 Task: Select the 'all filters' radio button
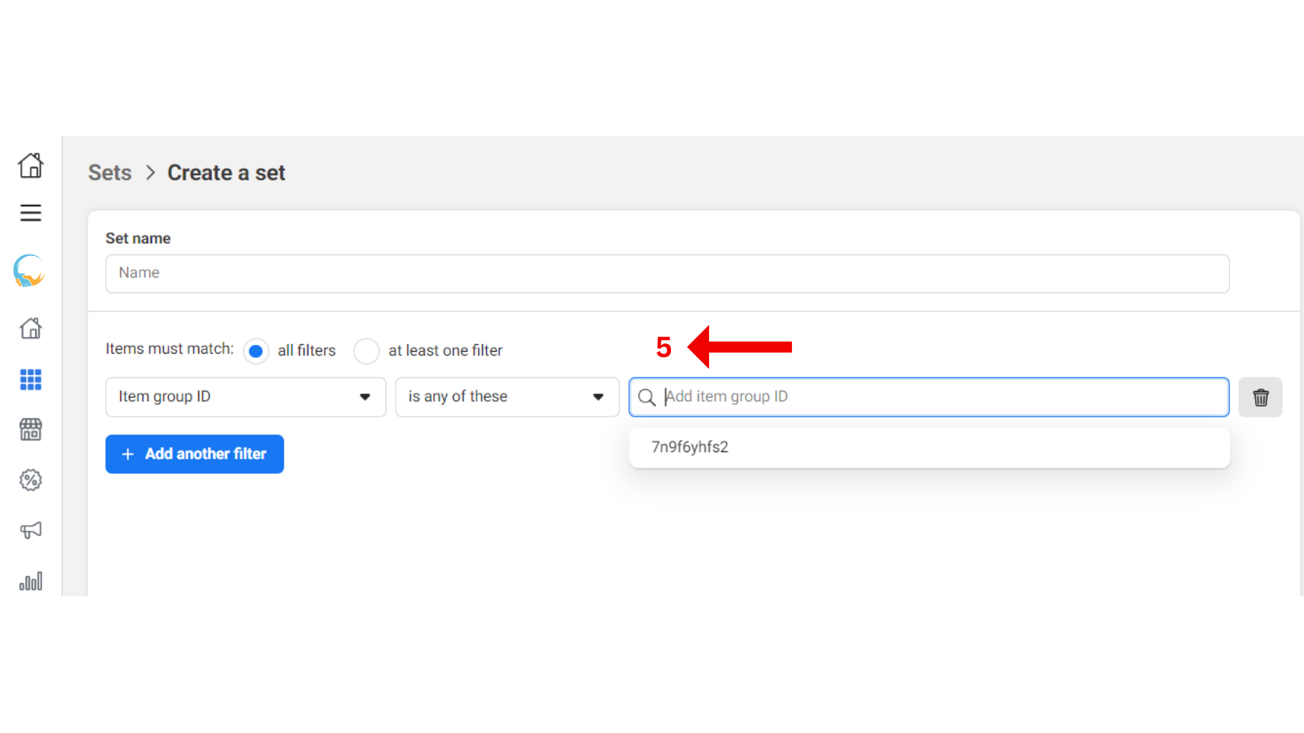256,351
